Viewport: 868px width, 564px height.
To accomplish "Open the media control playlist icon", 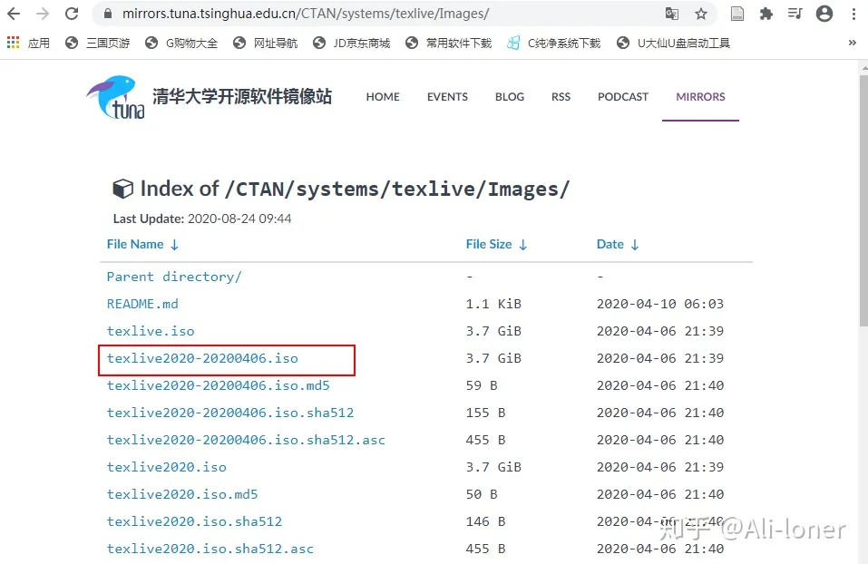I will click(x=795, y=14).
